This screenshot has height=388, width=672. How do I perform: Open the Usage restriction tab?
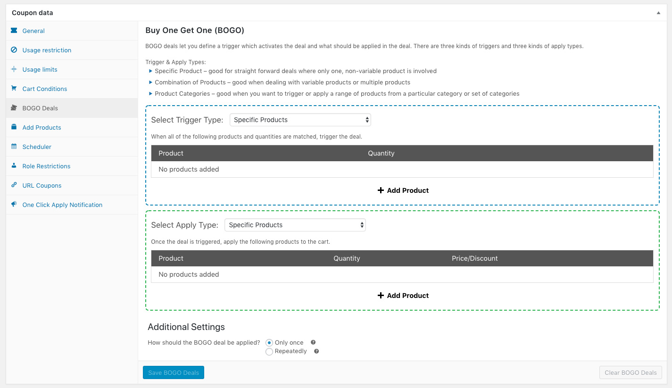pyautogui.click(x=72, y=50)
